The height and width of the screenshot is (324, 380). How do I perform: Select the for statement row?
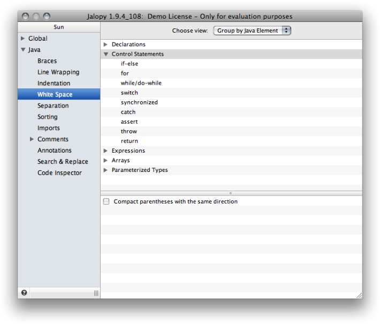click(231, 73)
